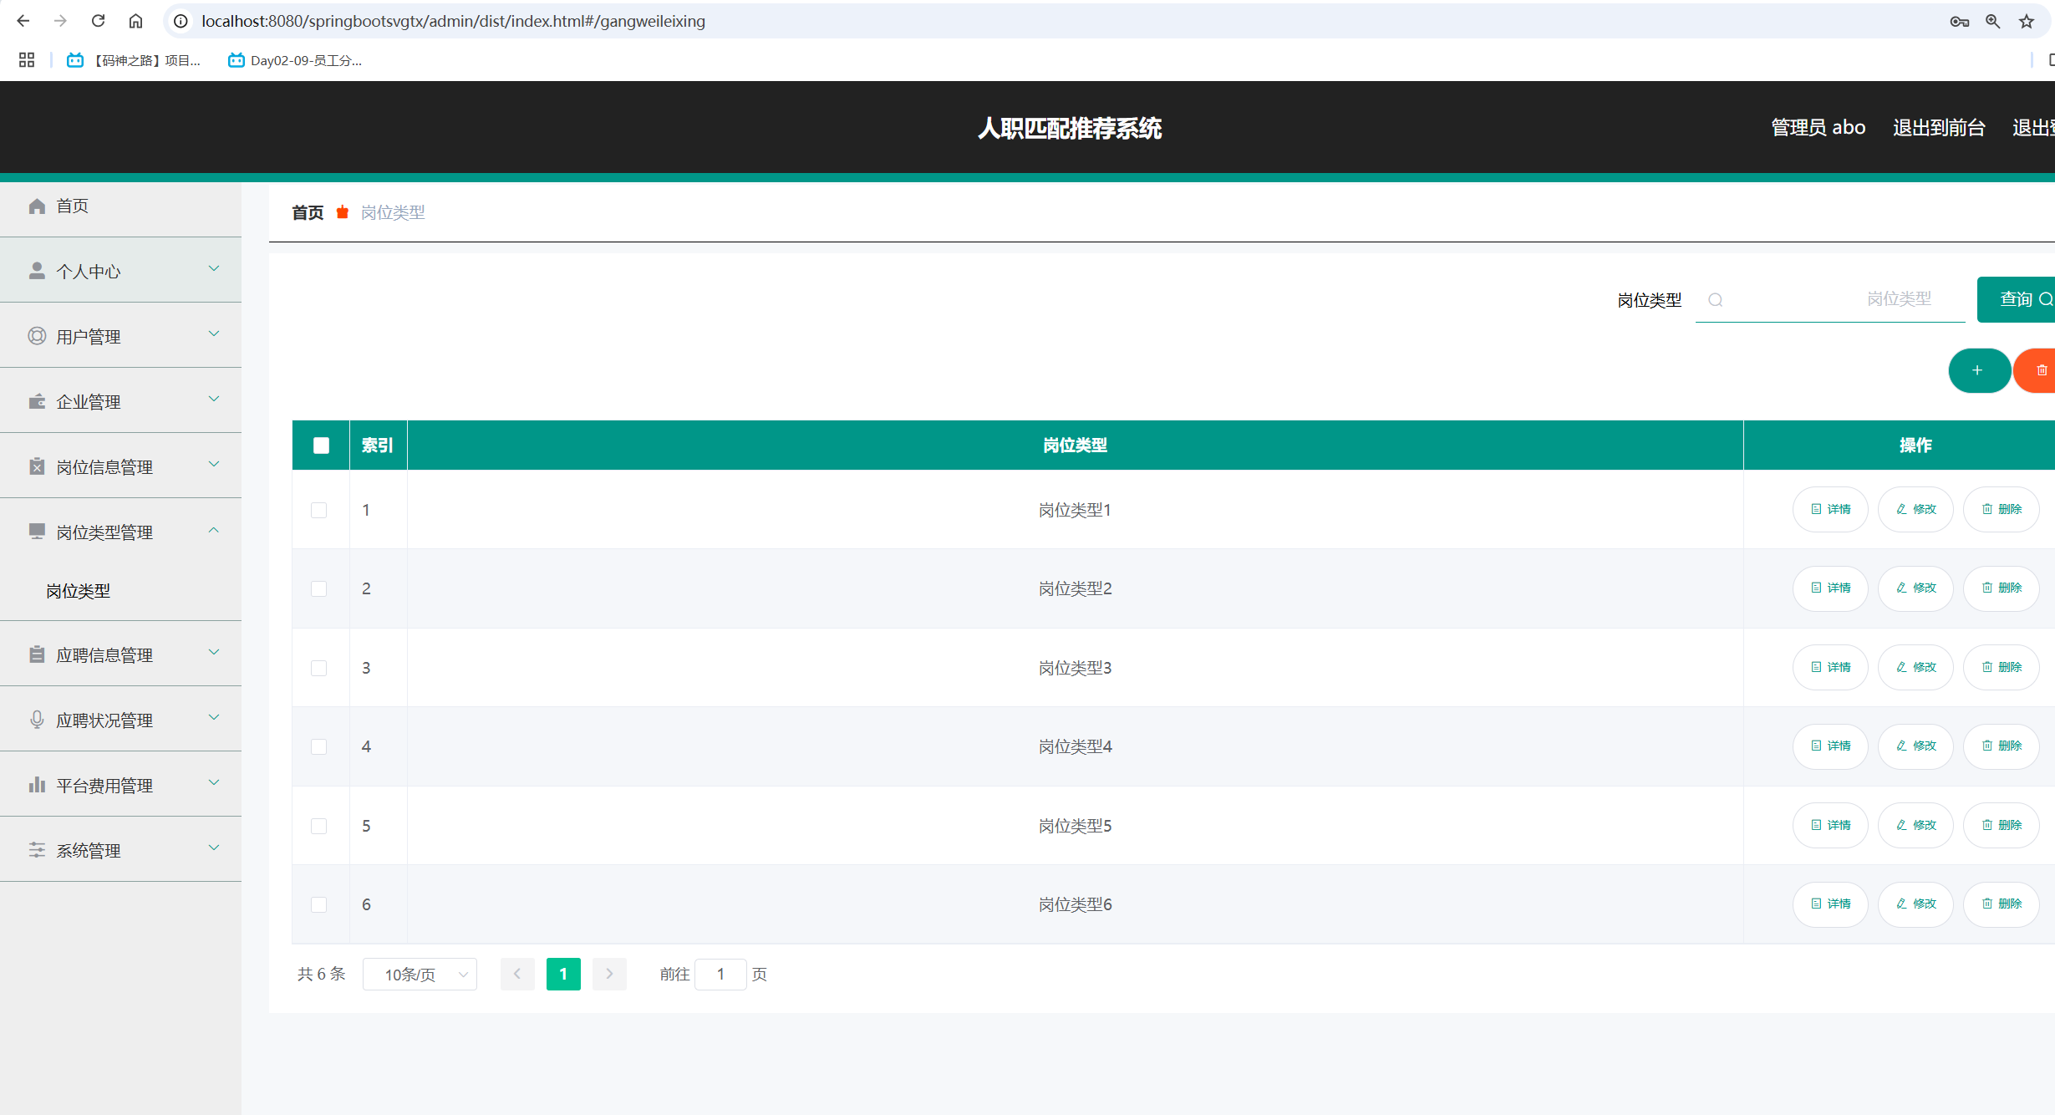Click 退出到前台 in the header
2055x1115 pixels.
click(1939, 127)
